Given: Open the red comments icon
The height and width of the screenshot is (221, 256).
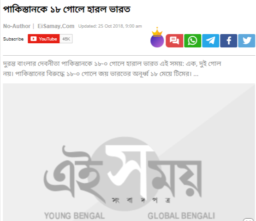Looking at the screenshot, I should tap(174, 41).
